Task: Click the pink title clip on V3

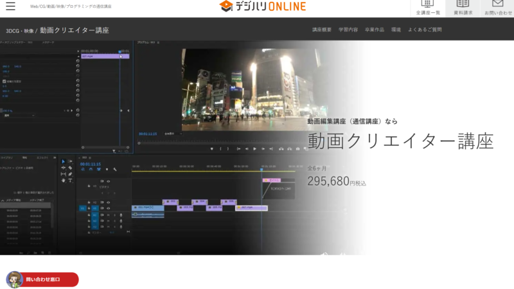Action: (272, 180)
